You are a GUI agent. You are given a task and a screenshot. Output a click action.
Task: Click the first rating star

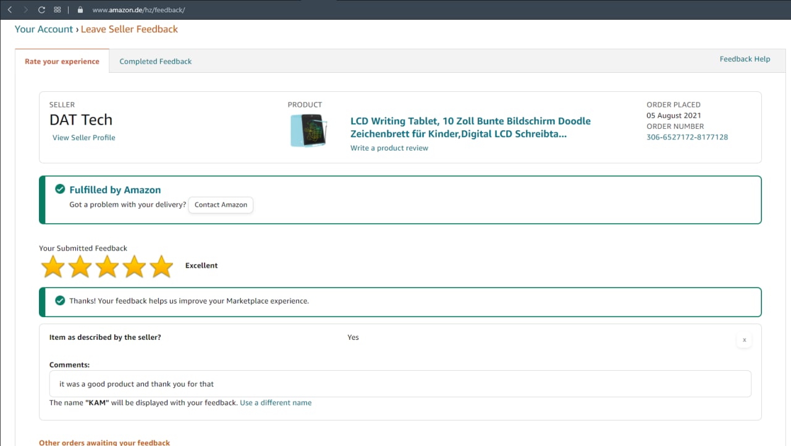coord(53,266)
